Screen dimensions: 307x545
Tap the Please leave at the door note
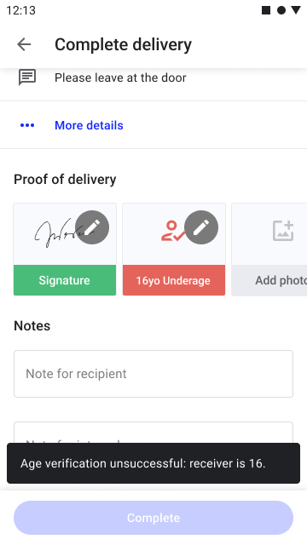click(x=120, y=77)
